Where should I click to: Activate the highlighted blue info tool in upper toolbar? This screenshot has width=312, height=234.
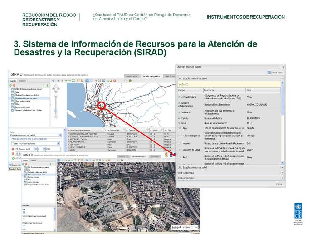click(87, 81)
